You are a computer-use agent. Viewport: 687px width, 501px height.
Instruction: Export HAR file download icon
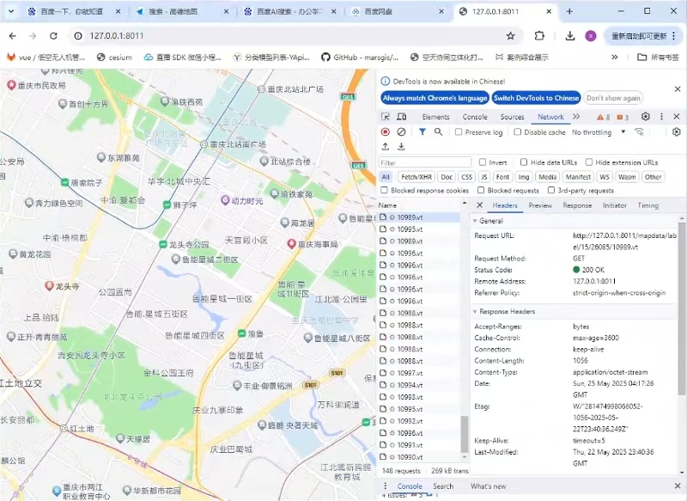[x=401, y=146]
